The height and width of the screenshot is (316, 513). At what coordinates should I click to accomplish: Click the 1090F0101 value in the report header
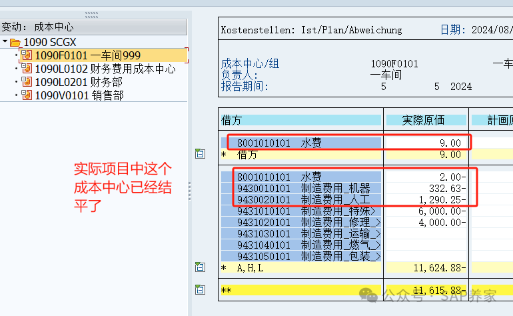click(394, 63)
